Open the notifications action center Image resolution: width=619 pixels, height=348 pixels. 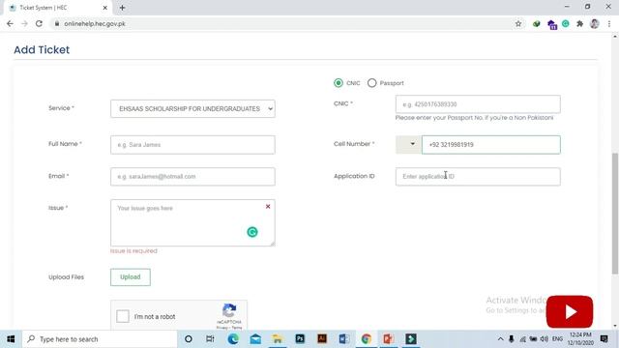(604, 339)
